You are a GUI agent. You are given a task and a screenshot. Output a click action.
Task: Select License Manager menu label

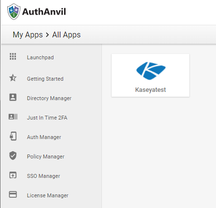[48, 195]
